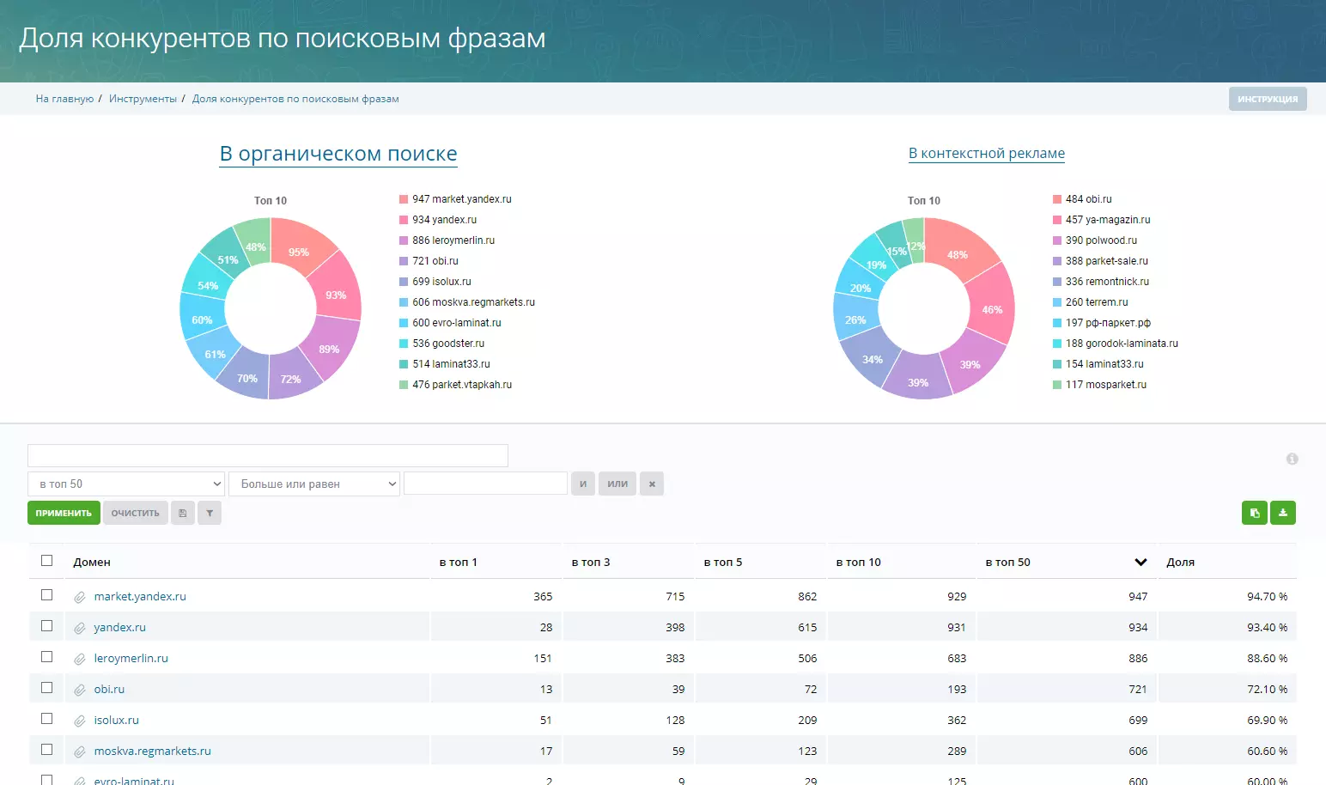The width and height of the screenshot is (1326, 785).
Task: Check the obi.ru row checkbox
Action: 47,688
